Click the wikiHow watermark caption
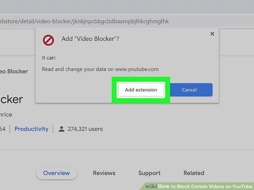Image resolution: width=254 pixels, height=190 pixels. pos(198,187)
